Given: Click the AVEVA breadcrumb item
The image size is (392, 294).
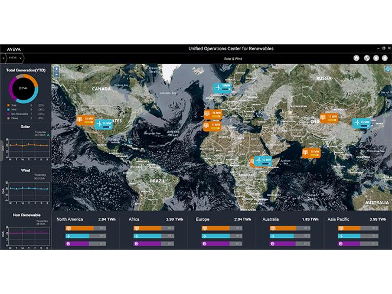Looking at the screenshot, I should pos(13,58).
